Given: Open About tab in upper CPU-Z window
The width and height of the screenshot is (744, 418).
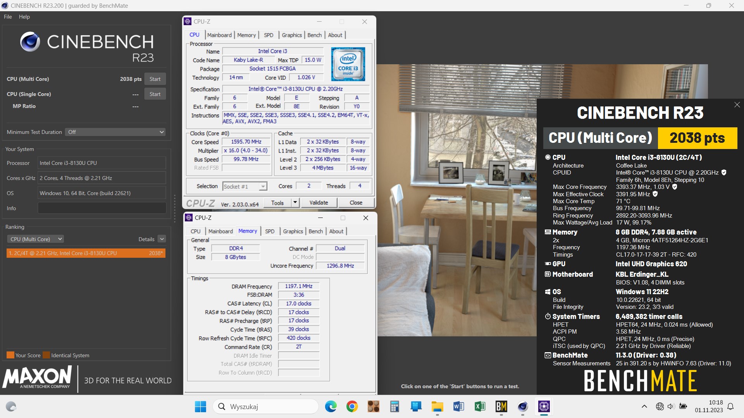Looking at the screenshot, I should pyautogui.click(x=335, y=35).
